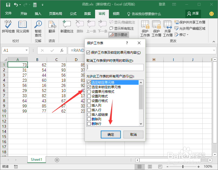Screen dimensions: 218x170
Task: Click the 共享 share button
Action: [193, 13]
